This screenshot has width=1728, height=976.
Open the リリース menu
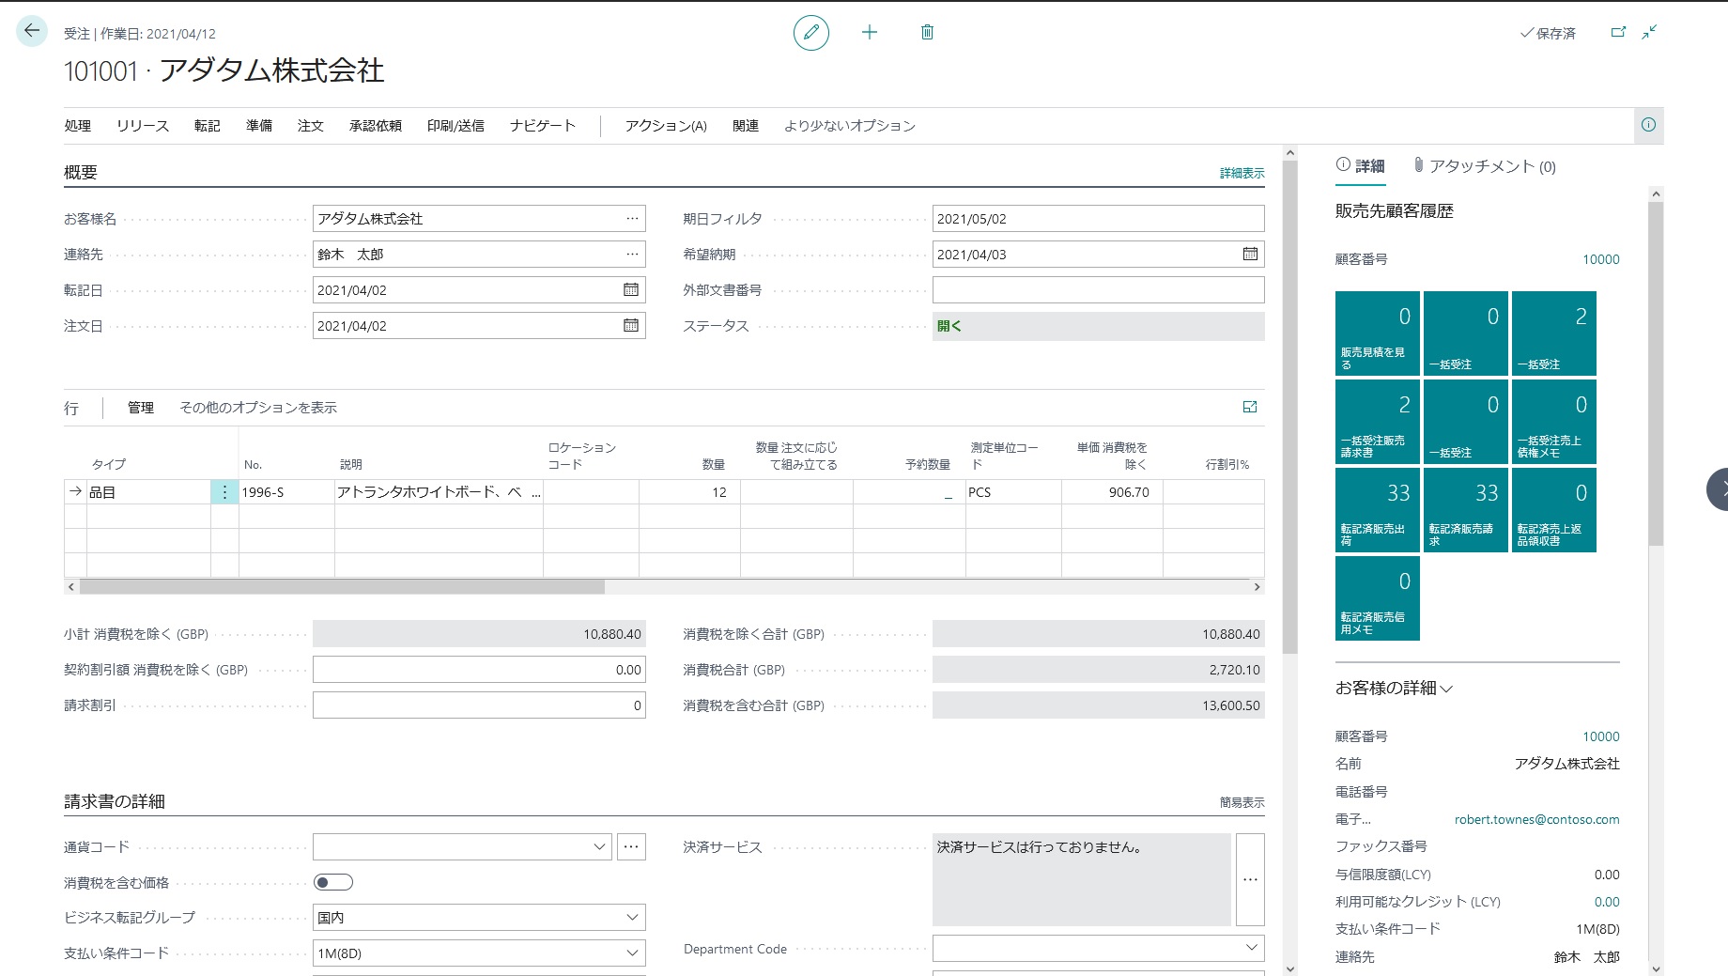click(143, 126)
